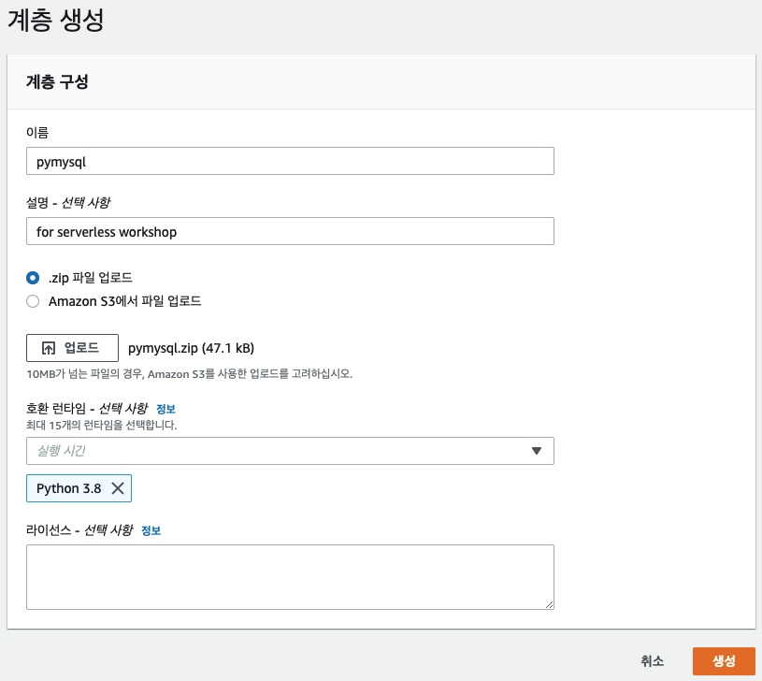
Task: Open the 실행 시간 runtime combo box
Action: tap(290, 451)
